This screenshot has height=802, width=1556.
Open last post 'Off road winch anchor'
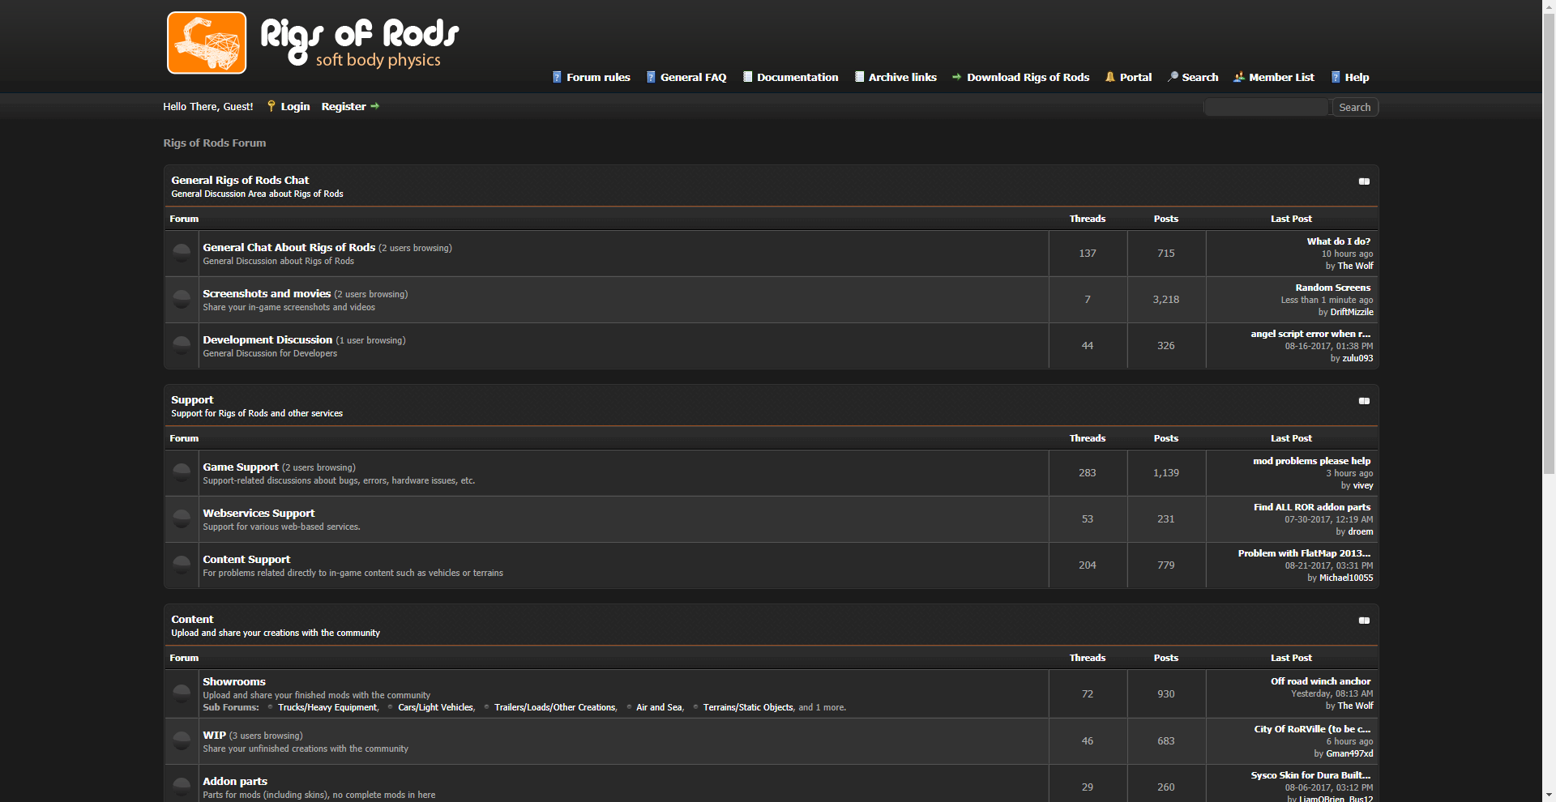click(1321, 681)
